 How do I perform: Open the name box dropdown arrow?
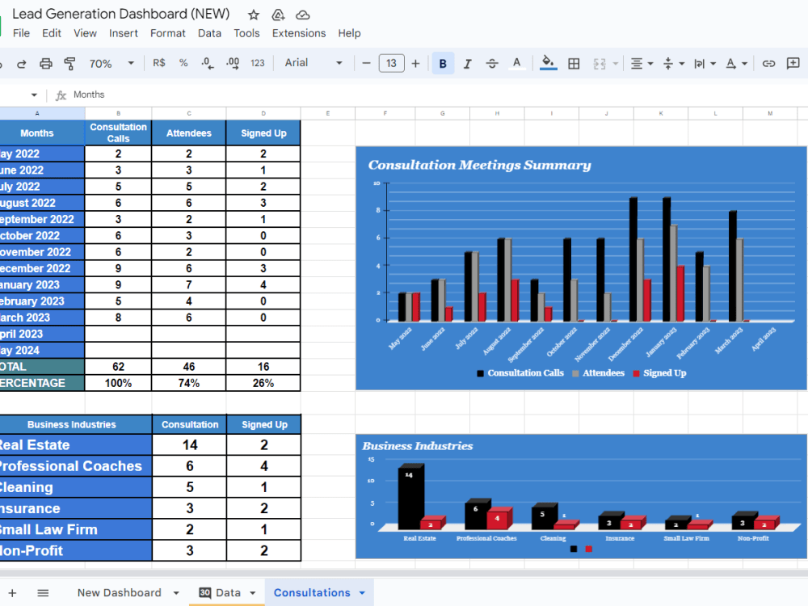pyautogui.click(x=34, y=95)
